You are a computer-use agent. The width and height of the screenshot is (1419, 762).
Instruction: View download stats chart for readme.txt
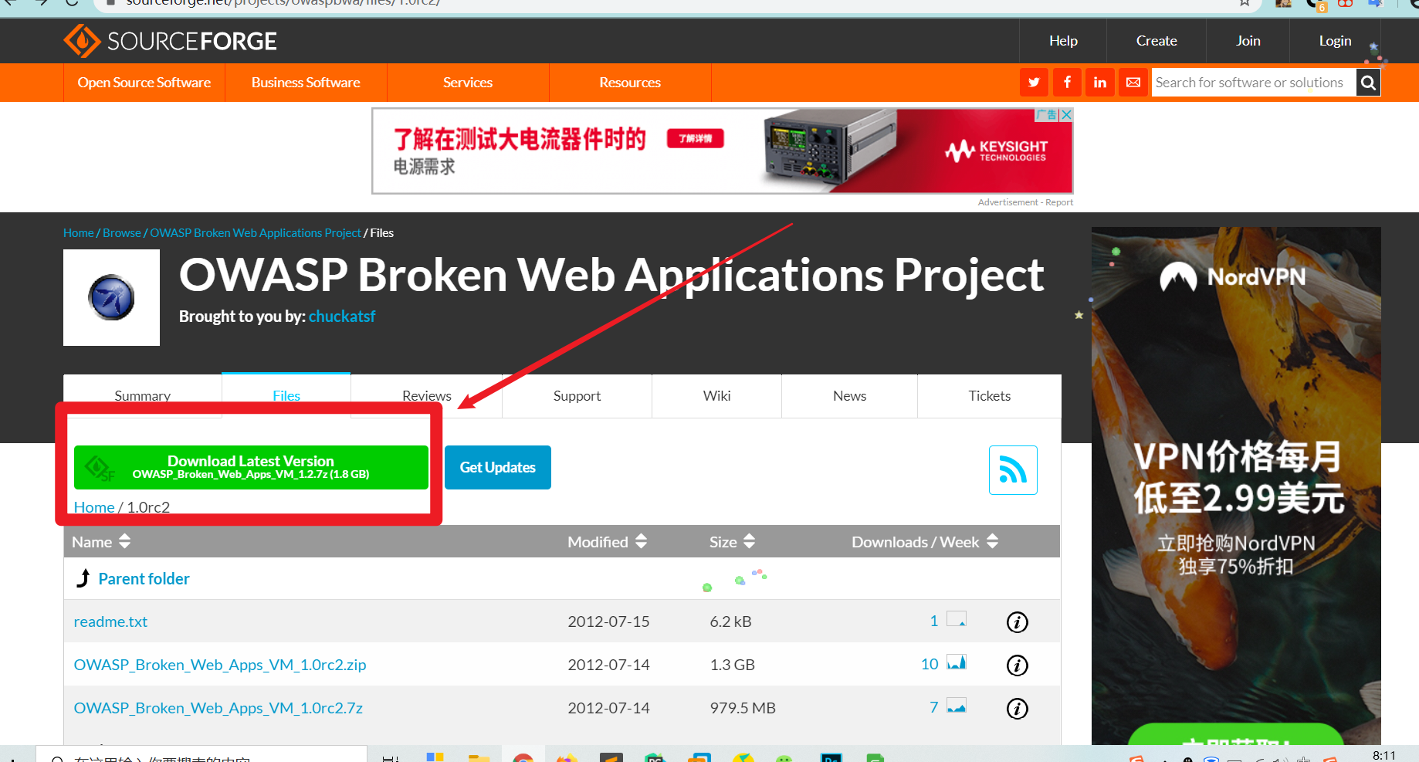pyautogui.click(x=957, y=619)
